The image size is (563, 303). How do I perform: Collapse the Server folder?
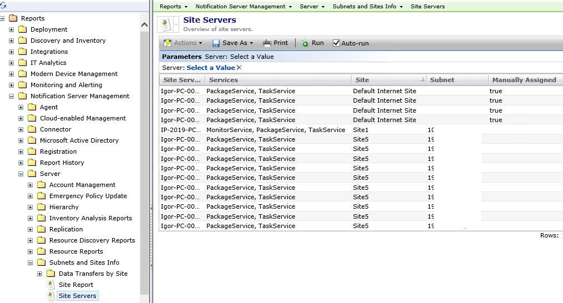pos(21,174)
